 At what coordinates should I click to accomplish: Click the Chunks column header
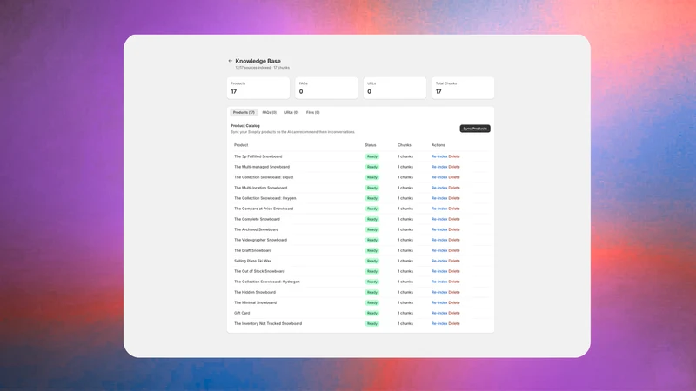click(405, 145)
